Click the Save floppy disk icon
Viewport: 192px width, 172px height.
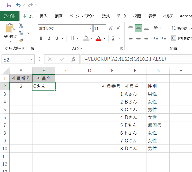[9, 5]
